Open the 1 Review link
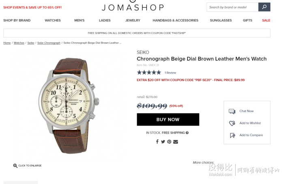 (170, 73)
